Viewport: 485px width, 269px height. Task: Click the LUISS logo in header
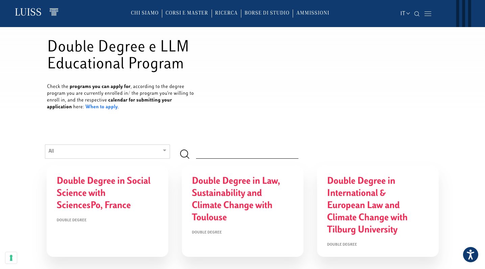pyautogui.click(x=28, y=13)
